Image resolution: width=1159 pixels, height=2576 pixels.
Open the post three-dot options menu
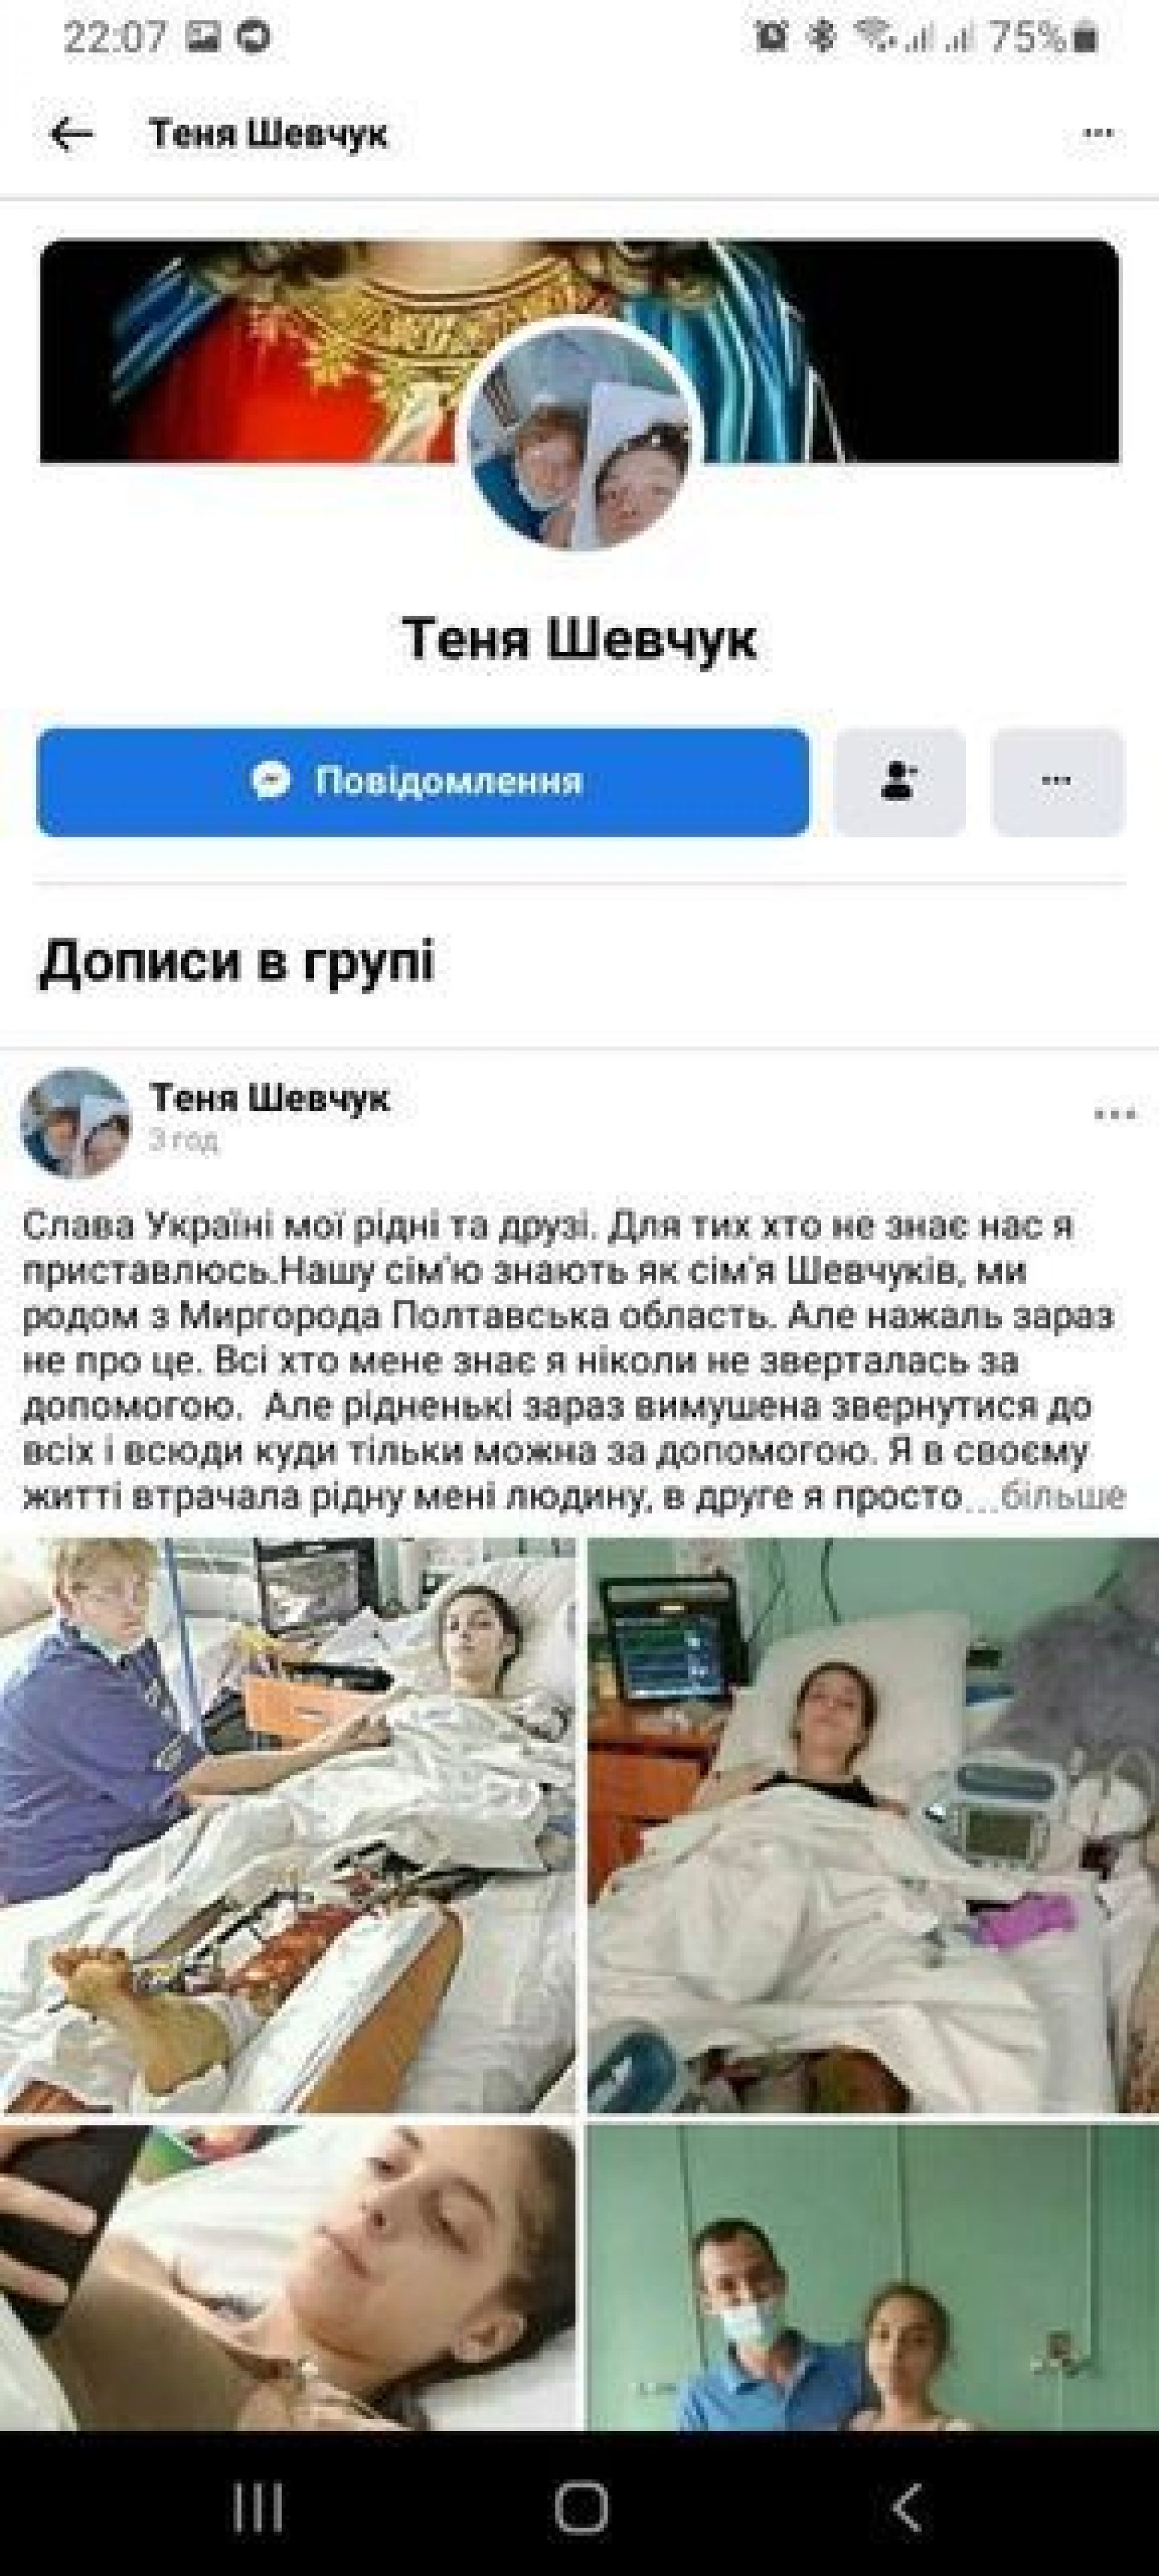pos(1115,1115)
